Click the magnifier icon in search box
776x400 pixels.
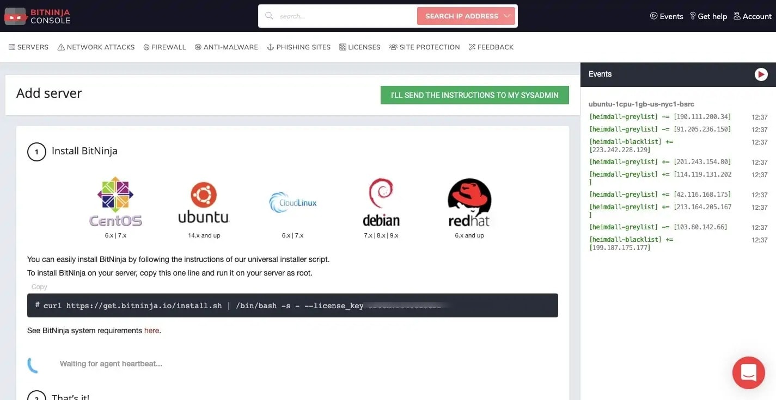269,16
